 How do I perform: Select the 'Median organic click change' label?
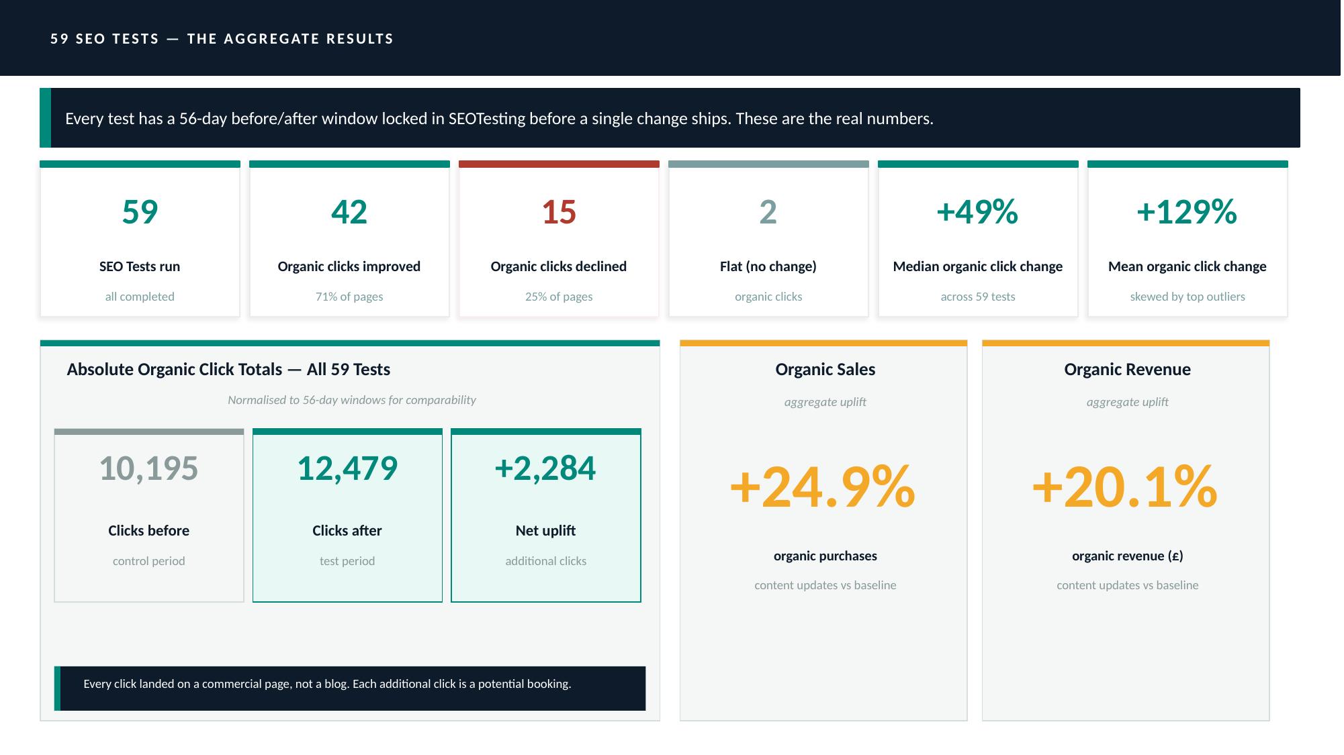coord(978,266)
